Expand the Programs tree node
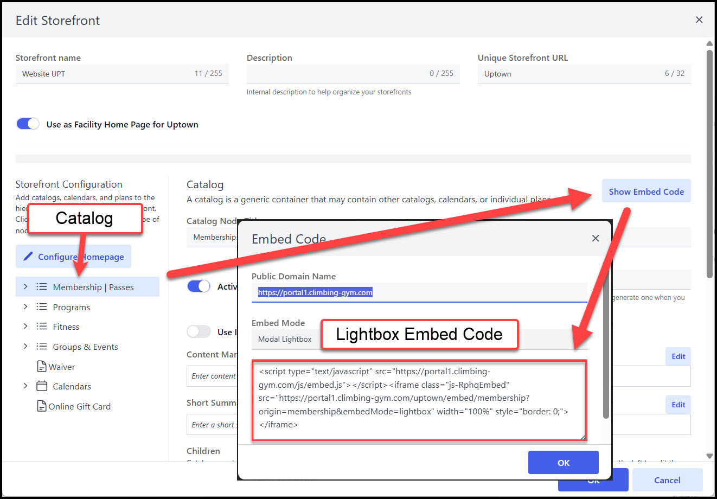717x499 pixels. (25, 307)
